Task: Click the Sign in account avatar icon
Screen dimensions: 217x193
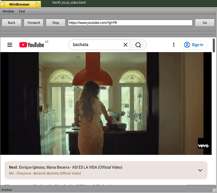Action: [187, 45]
